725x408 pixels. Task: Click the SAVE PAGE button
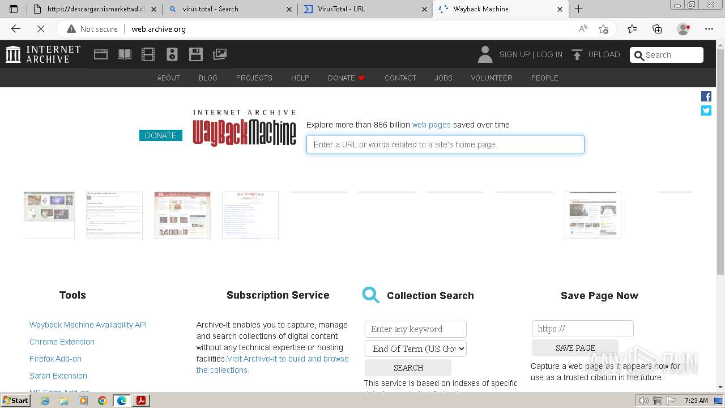click(575, 348)
